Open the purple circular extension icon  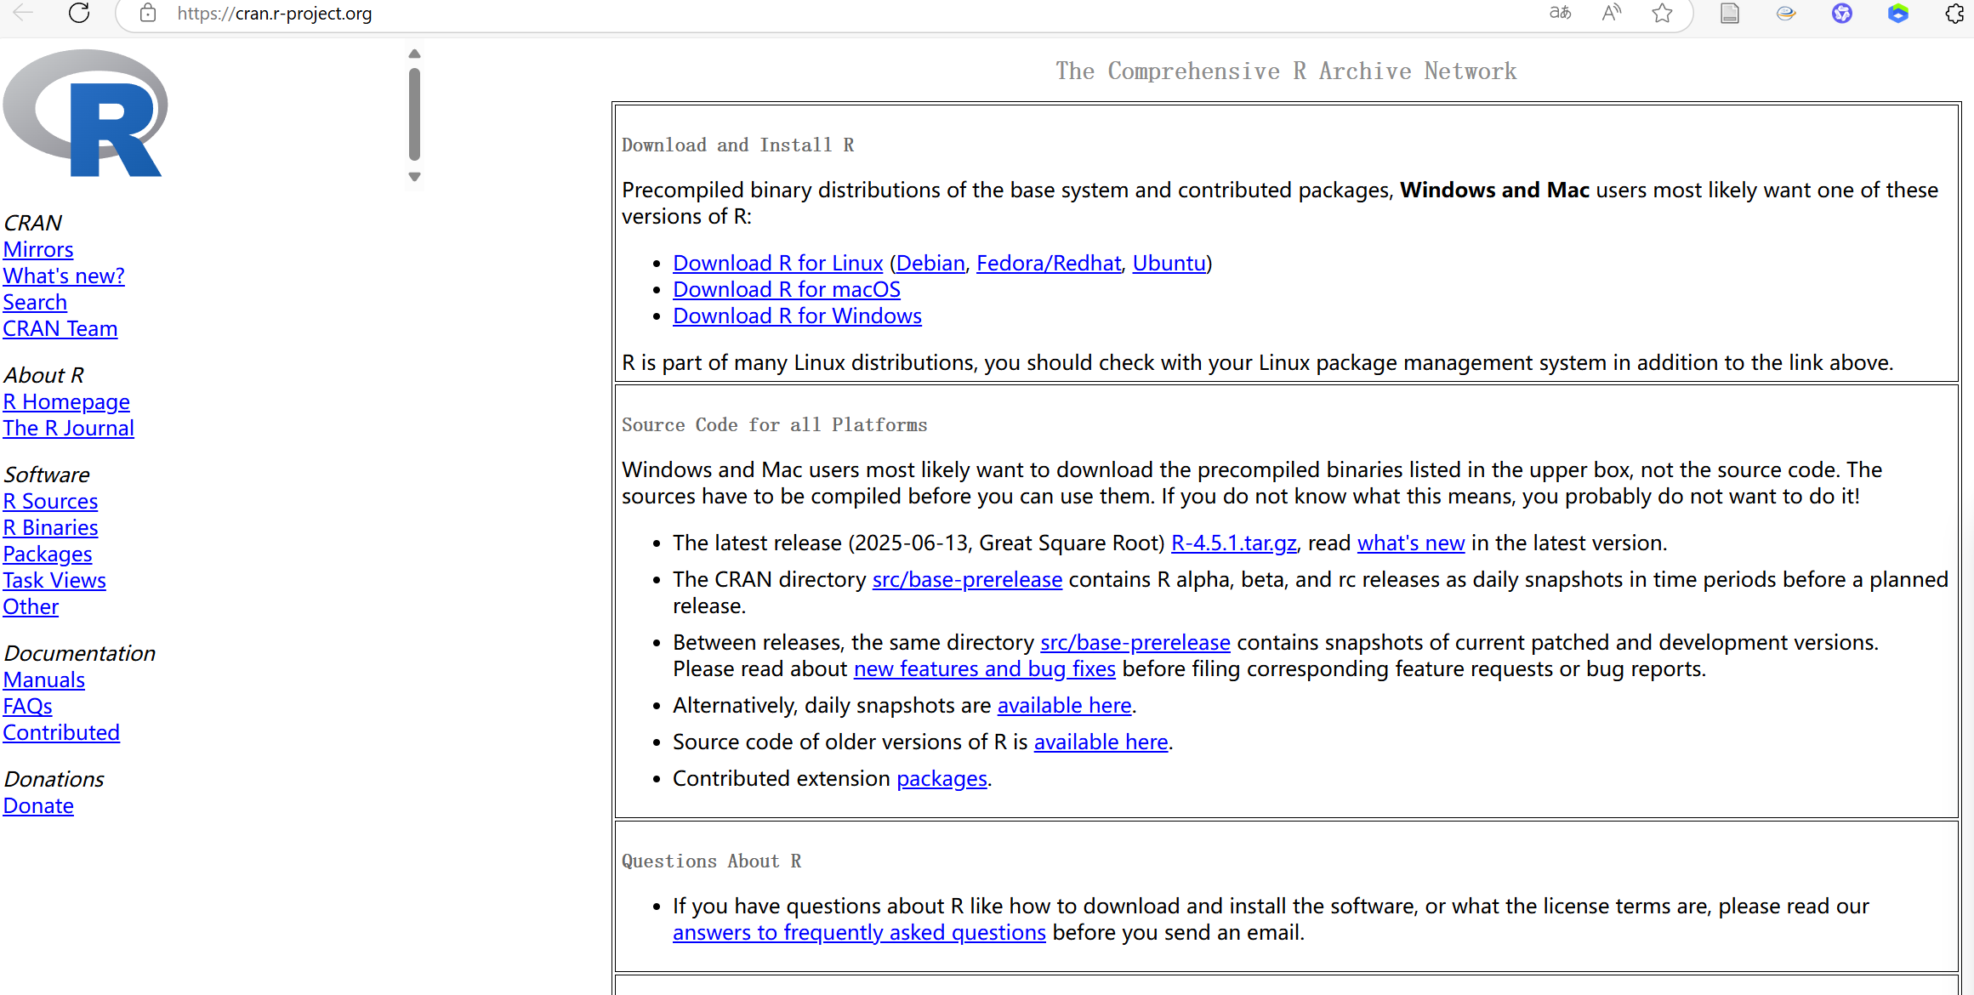point(1842,13)
